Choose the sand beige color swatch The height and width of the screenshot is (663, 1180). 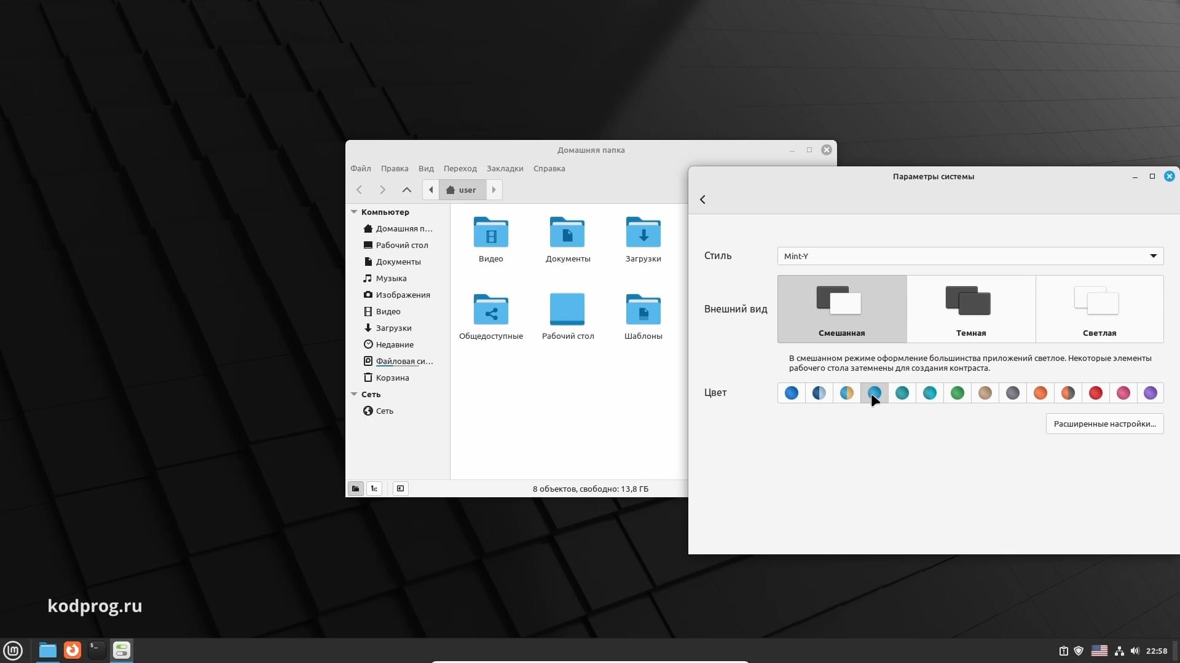point(985,393)
